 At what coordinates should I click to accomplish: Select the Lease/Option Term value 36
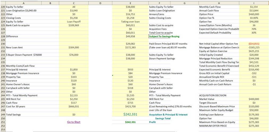[254, 25]
